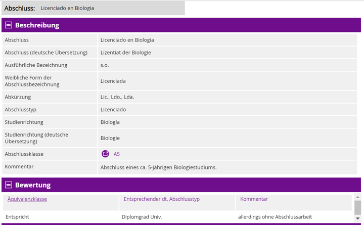Collapse the Beschreibung section
Screen dimensions: 364x225
[9, 25]
